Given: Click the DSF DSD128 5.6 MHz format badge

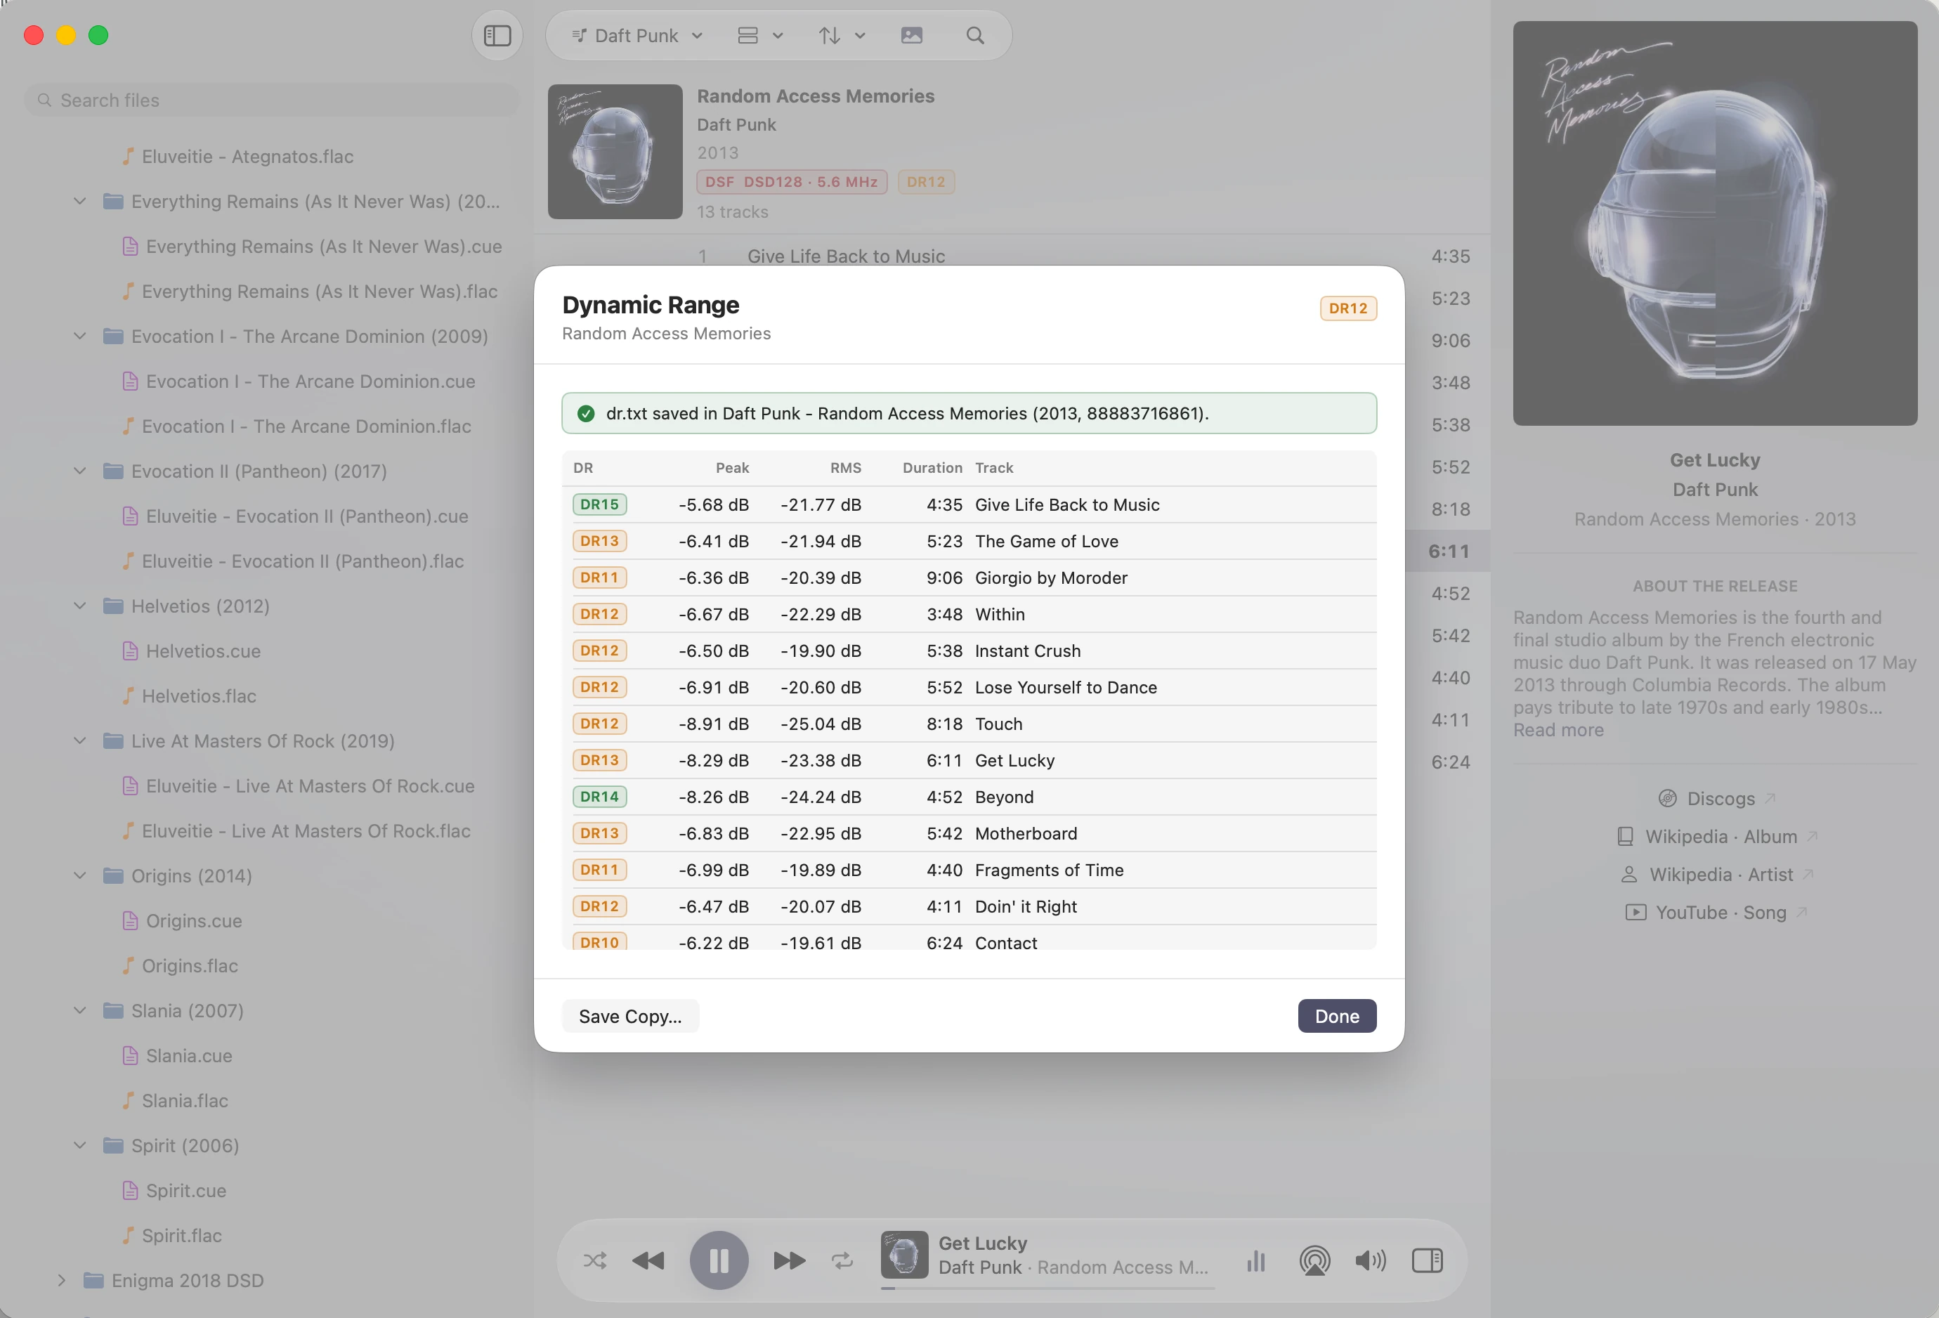Looking at the screenshot, I should (x=791, y=182).
